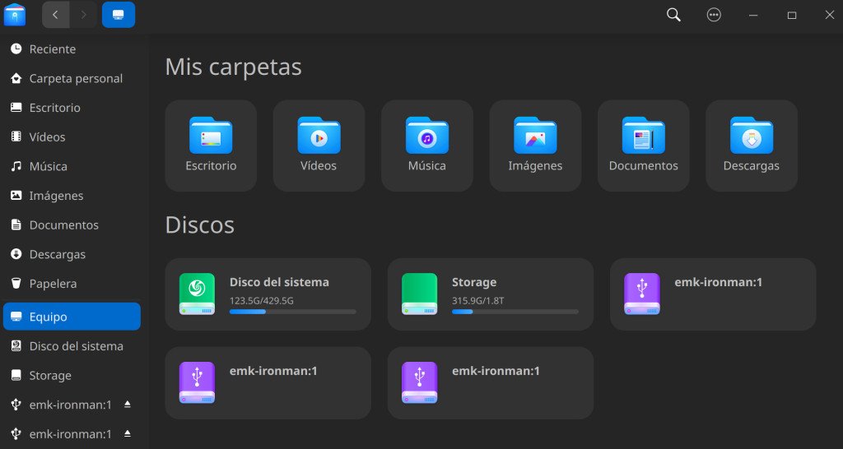Click the usage bar under 123.5G/429.5G
The height and width of the screenshot is (449, 843).
point(292,312)
